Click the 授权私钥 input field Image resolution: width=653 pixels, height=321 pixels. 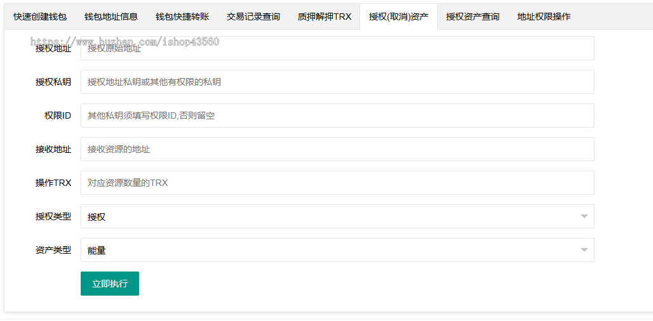tap(337, 82)
